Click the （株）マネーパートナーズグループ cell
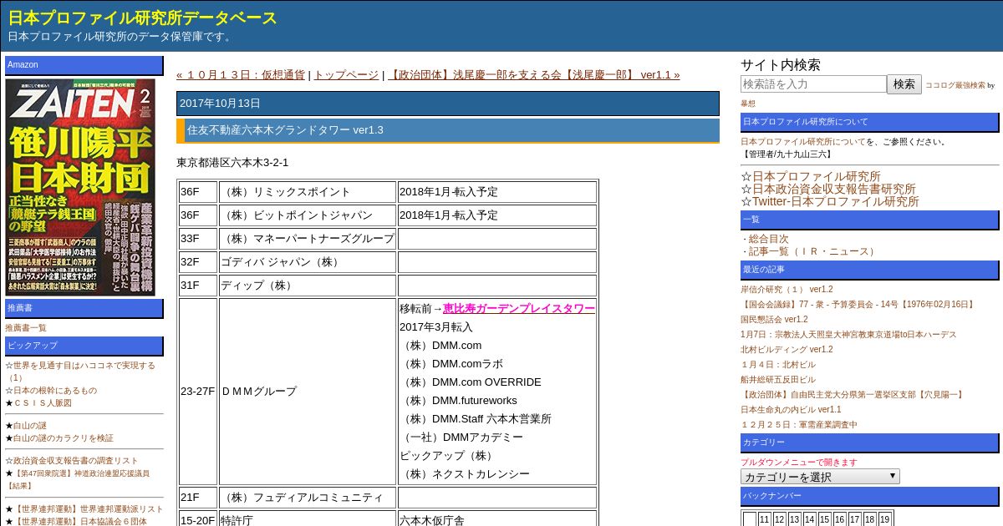 point(308,239)
